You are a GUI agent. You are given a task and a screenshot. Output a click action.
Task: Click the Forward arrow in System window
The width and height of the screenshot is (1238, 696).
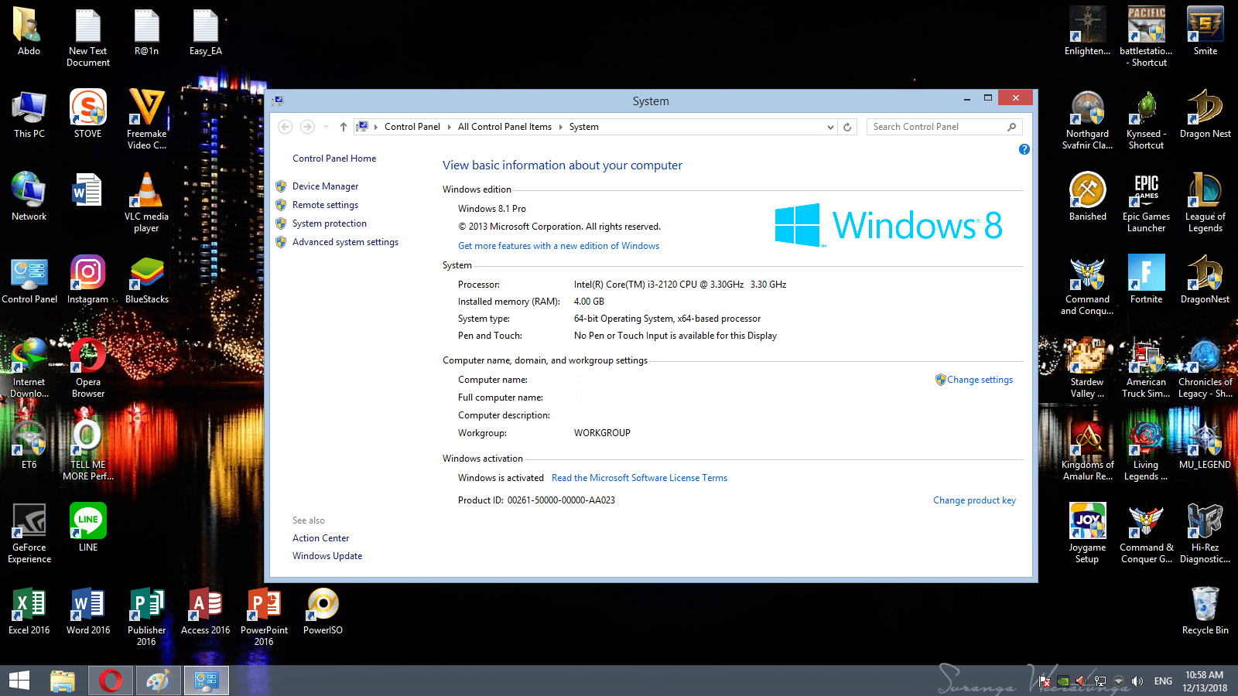pyautogui.click(x=307, y=127)
